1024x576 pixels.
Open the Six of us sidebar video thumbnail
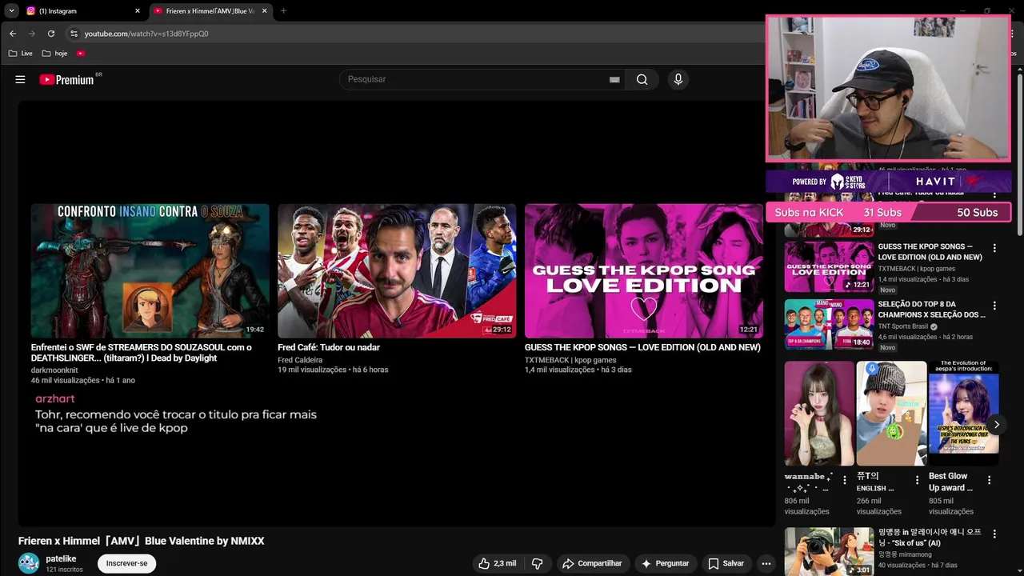coord(829,551)
